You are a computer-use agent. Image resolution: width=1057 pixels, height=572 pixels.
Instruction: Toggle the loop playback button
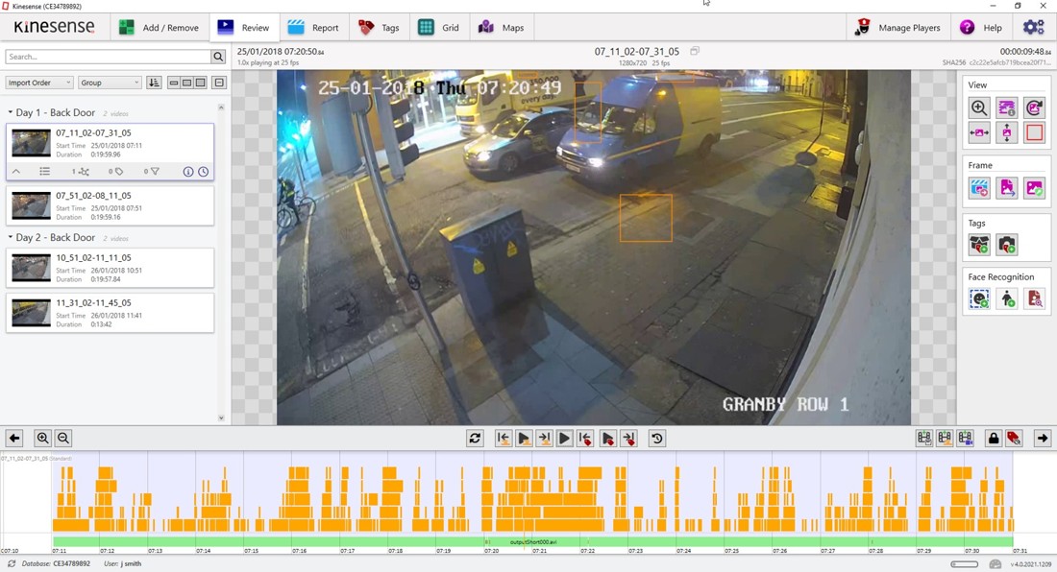(x=475, y=438)
